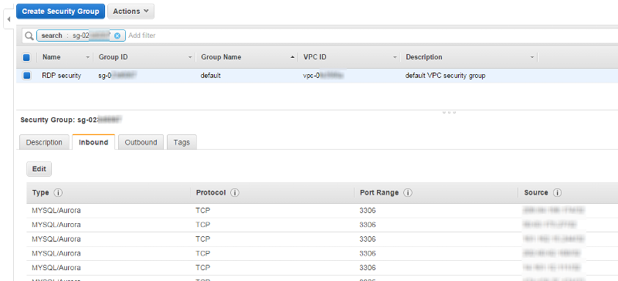Switch to the Tags tab
618x281 pixels.
(x=182, y=143)
